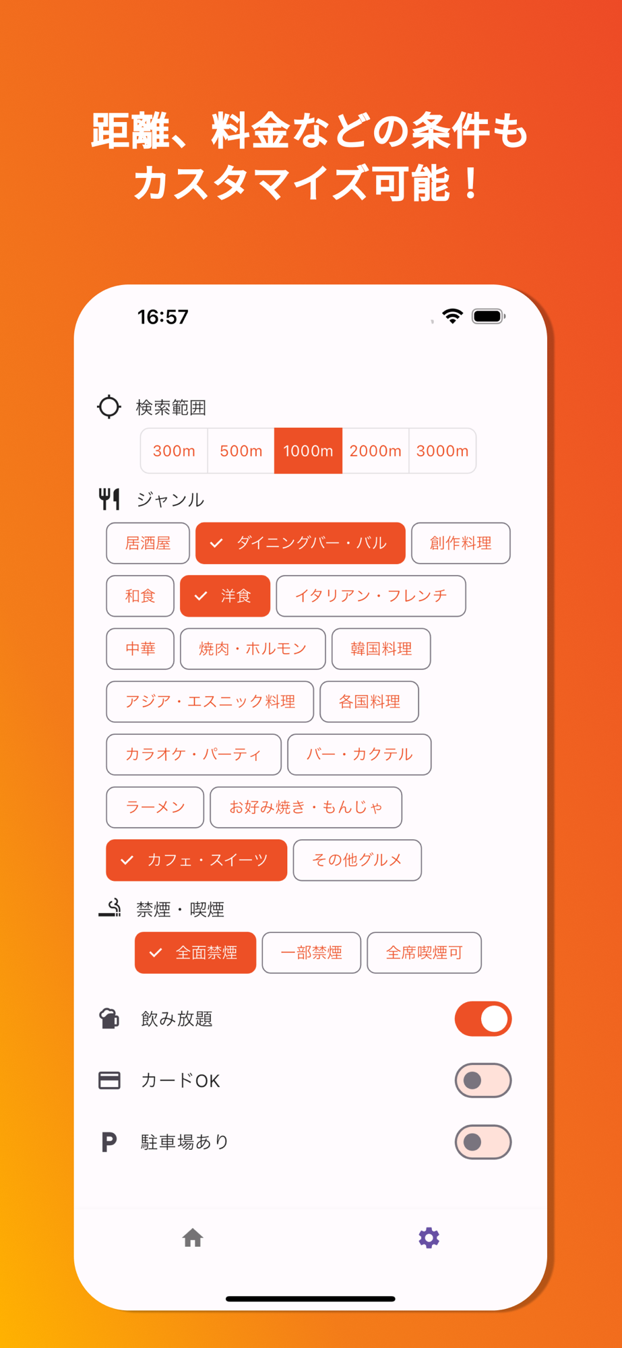Screen dimensions: 622x1348
Task: Select the 2000m search range
Action: coord(375,451)
